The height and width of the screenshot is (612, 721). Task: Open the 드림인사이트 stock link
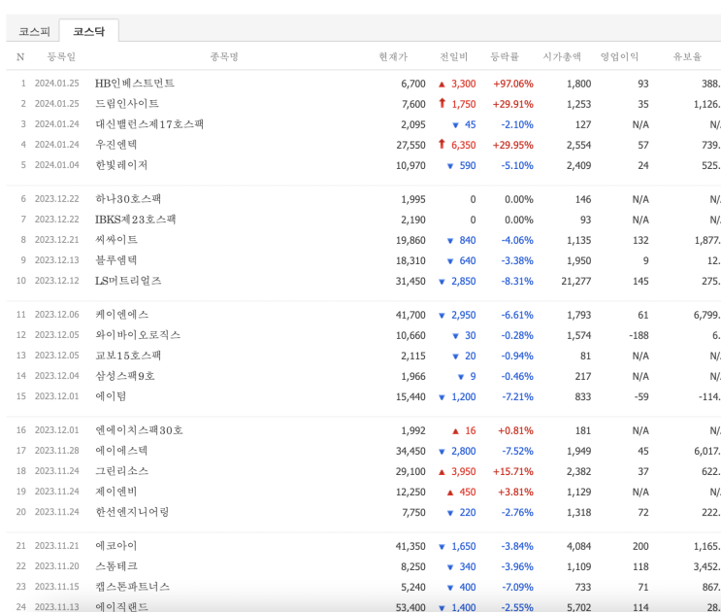pos(127,104)
